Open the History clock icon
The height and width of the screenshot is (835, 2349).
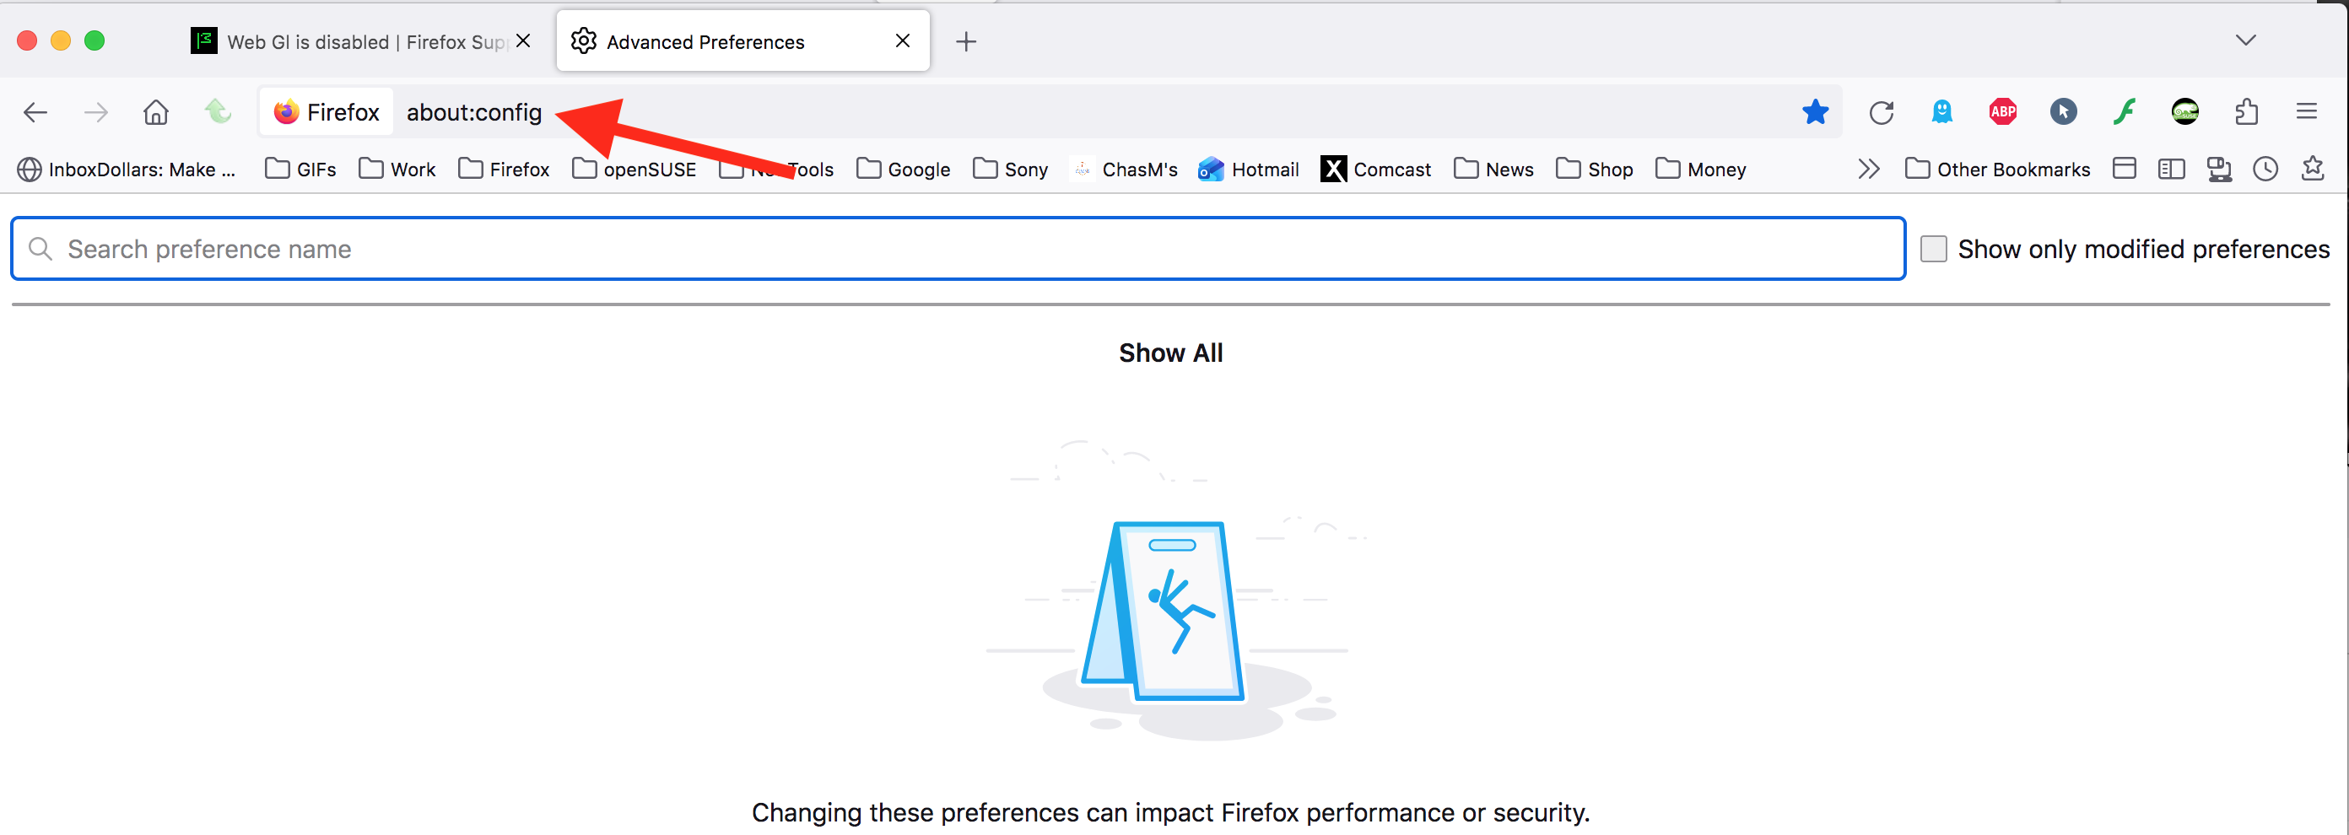pyautogui.click(x=2265, y=169)
